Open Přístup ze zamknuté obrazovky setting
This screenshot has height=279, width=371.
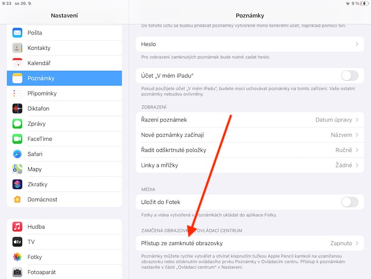click(x=250, y=243)
